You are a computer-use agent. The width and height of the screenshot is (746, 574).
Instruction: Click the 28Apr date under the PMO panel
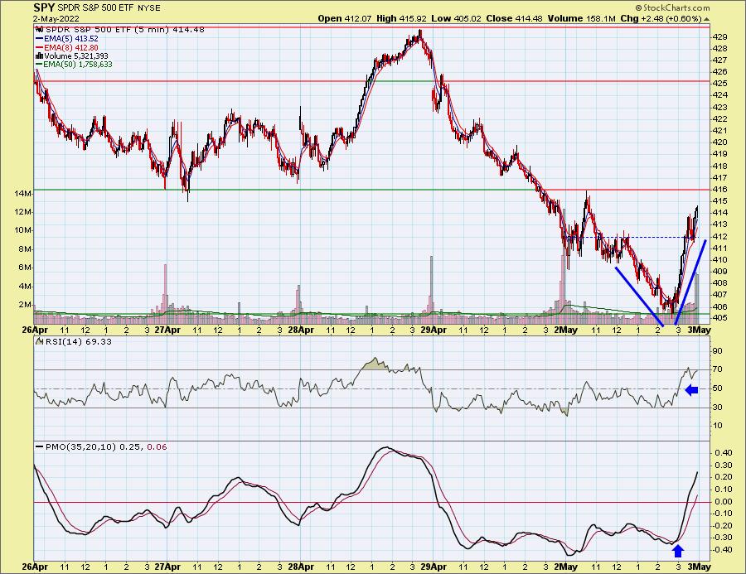(x=301, y=567)
